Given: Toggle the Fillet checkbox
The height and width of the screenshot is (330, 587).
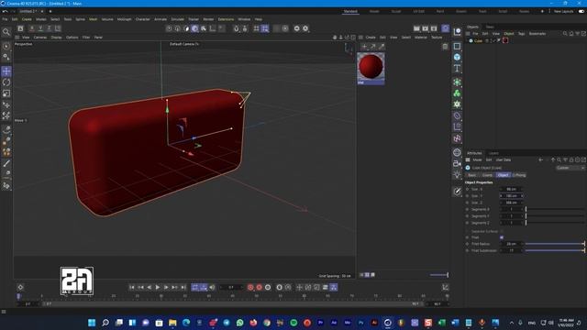Looking at the screenshot, I should [x=502, y=237].
